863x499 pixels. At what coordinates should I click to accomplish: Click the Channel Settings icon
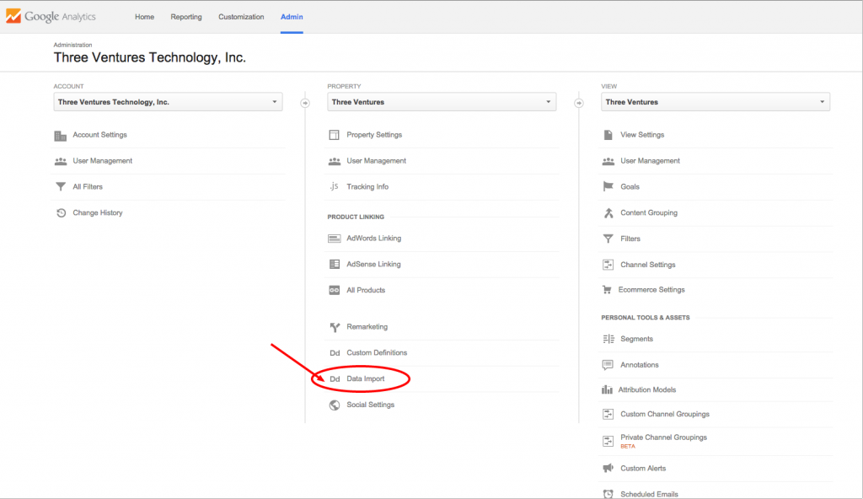point(608,265)
